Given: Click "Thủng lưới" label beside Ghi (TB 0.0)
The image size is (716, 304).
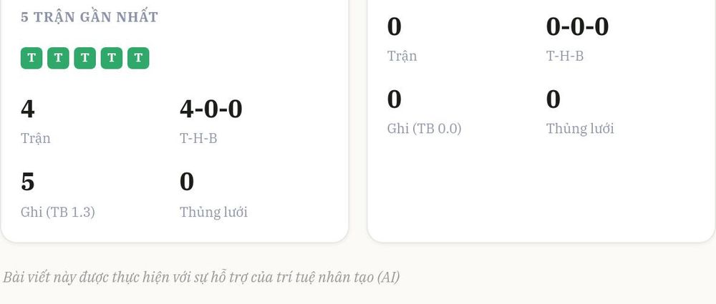Looking at the screenshot, I should pos(580,128).
